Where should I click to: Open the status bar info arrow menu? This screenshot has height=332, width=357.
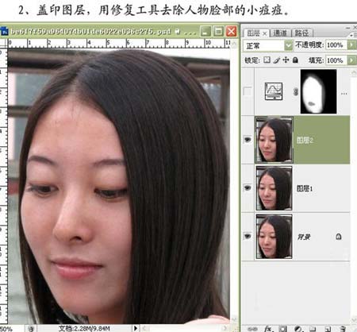coord(136,329)
